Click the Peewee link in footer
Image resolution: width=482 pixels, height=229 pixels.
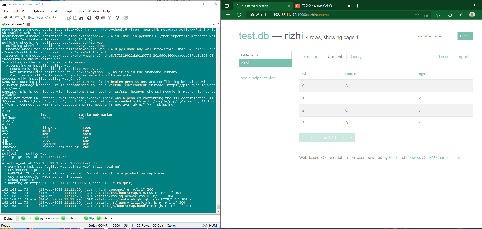(x=413, y=158)
